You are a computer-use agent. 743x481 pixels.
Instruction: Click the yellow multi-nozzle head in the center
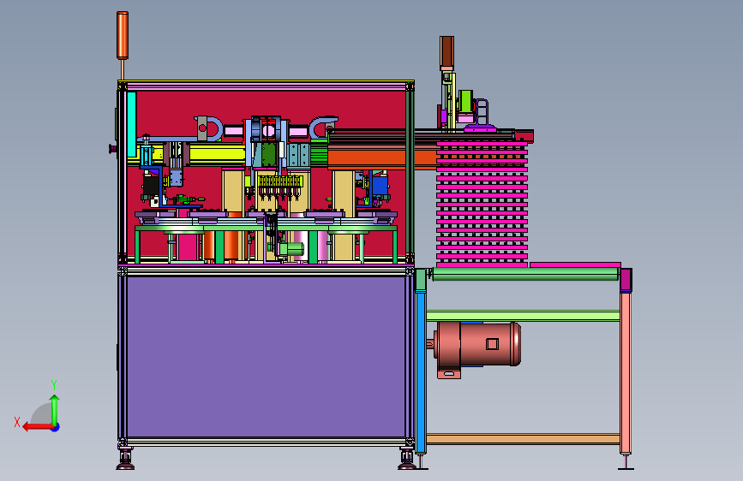click(279, 181)
